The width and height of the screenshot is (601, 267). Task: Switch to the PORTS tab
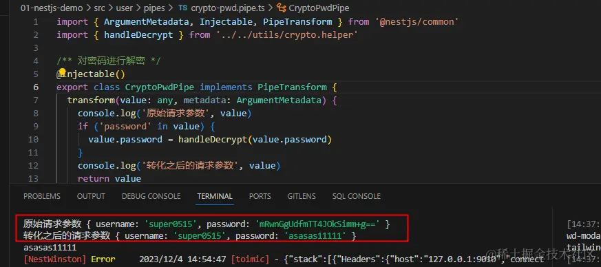[x=260, y=196]
